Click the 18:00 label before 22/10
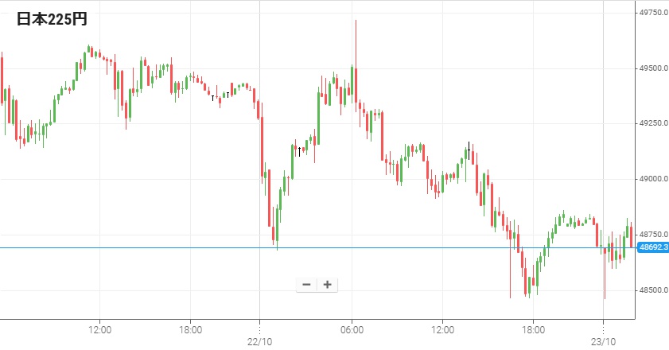Screen dimensions: 669x350 [190, 329]
